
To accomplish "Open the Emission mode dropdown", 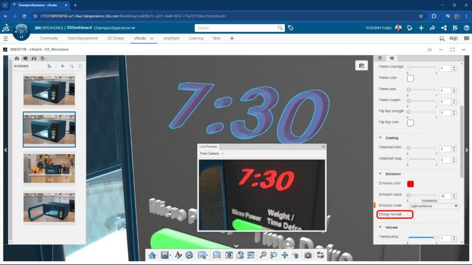I will pos(434,206).
